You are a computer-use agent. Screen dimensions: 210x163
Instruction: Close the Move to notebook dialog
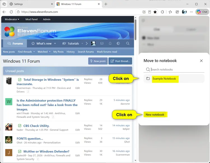tap(201, 61)
